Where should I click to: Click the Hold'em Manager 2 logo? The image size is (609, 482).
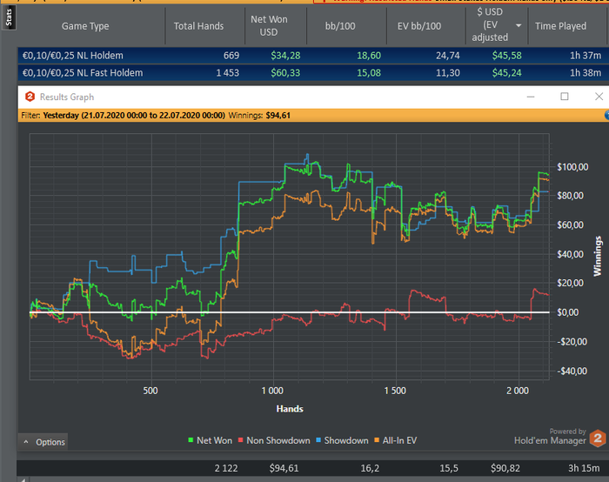point(598,438)
